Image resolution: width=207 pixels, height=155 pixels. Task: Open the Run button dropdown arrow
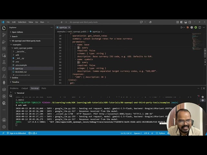(x=184, y=27)
